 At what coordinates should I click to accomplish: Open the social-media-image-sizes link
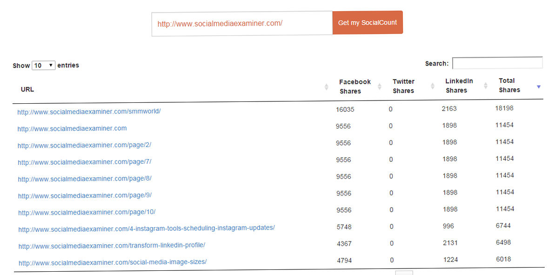(x=113, y=262)
